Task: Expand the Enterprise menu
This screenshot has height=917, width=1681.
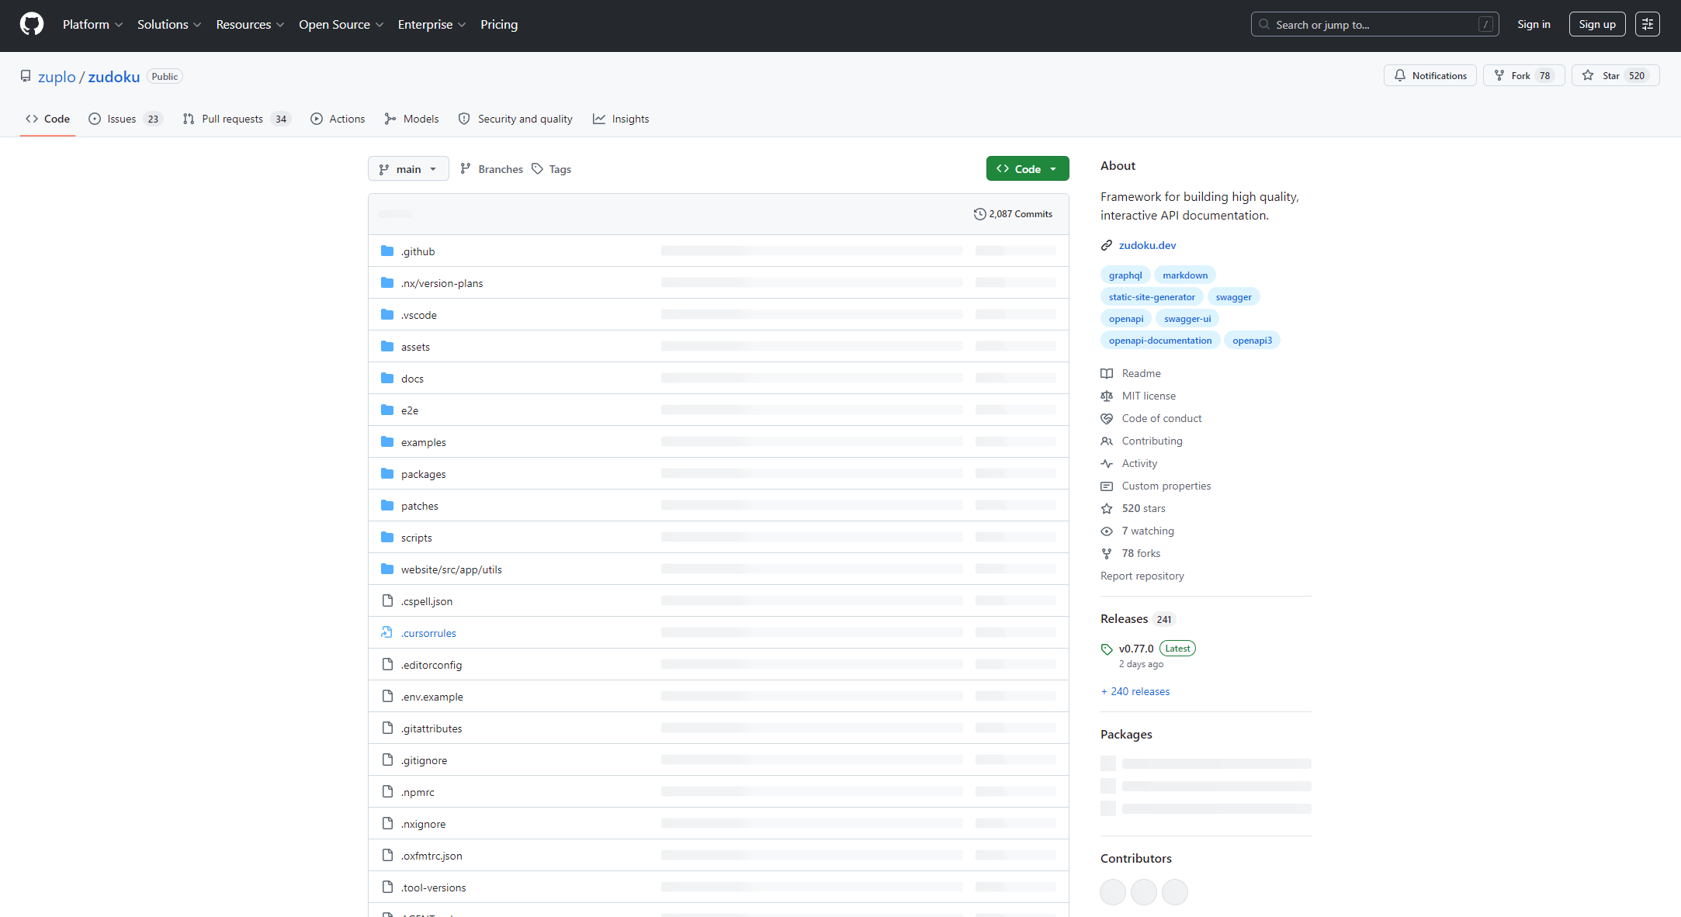Action: (x=432, y=24)
